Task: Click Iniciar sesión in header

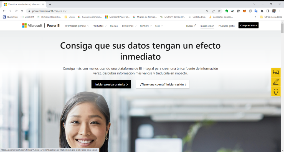Action: click(x=207, y=26)
